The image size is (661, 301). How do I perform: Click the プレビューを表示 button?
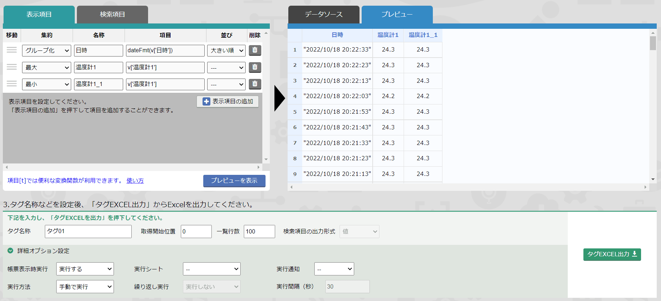pyautogui.click(x=234, y=181)
